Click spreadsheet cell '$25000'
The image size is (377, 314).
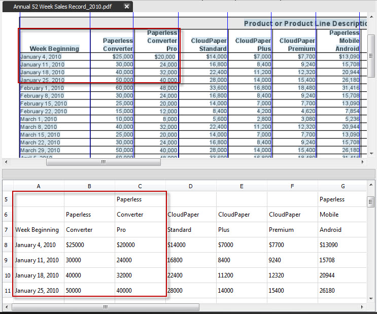[x=89, y=245]
